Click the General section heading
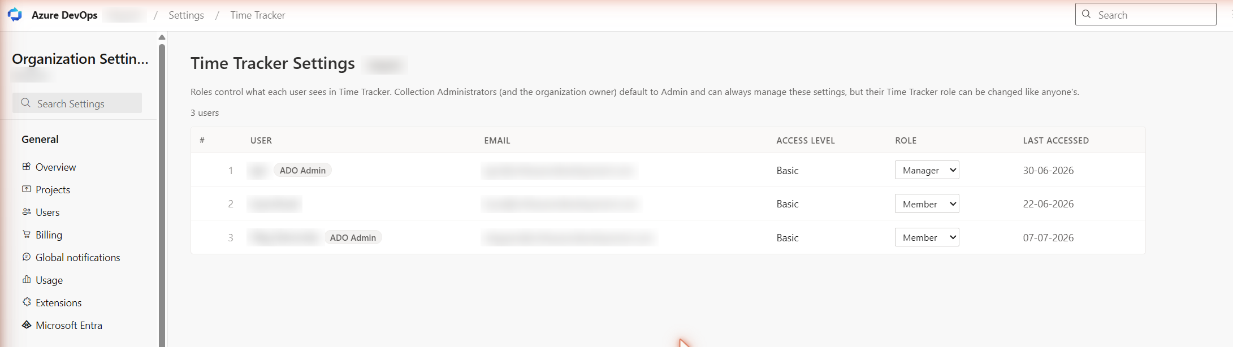1233x347 pixels. pos(40,140)
